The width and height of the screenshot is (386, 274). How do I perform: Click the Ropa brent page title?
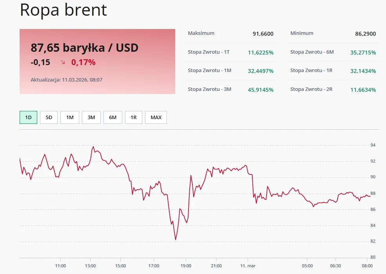tap(63, 10)
